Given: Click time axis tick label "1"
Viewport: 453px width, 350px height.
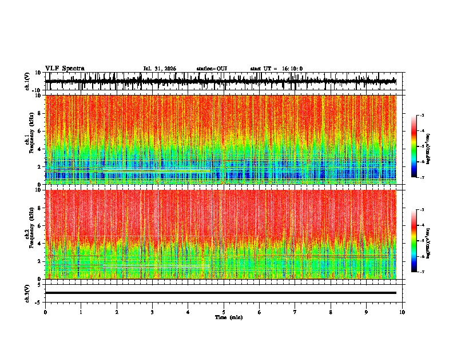Looking at the screenshot, I should tap(81, 312).
